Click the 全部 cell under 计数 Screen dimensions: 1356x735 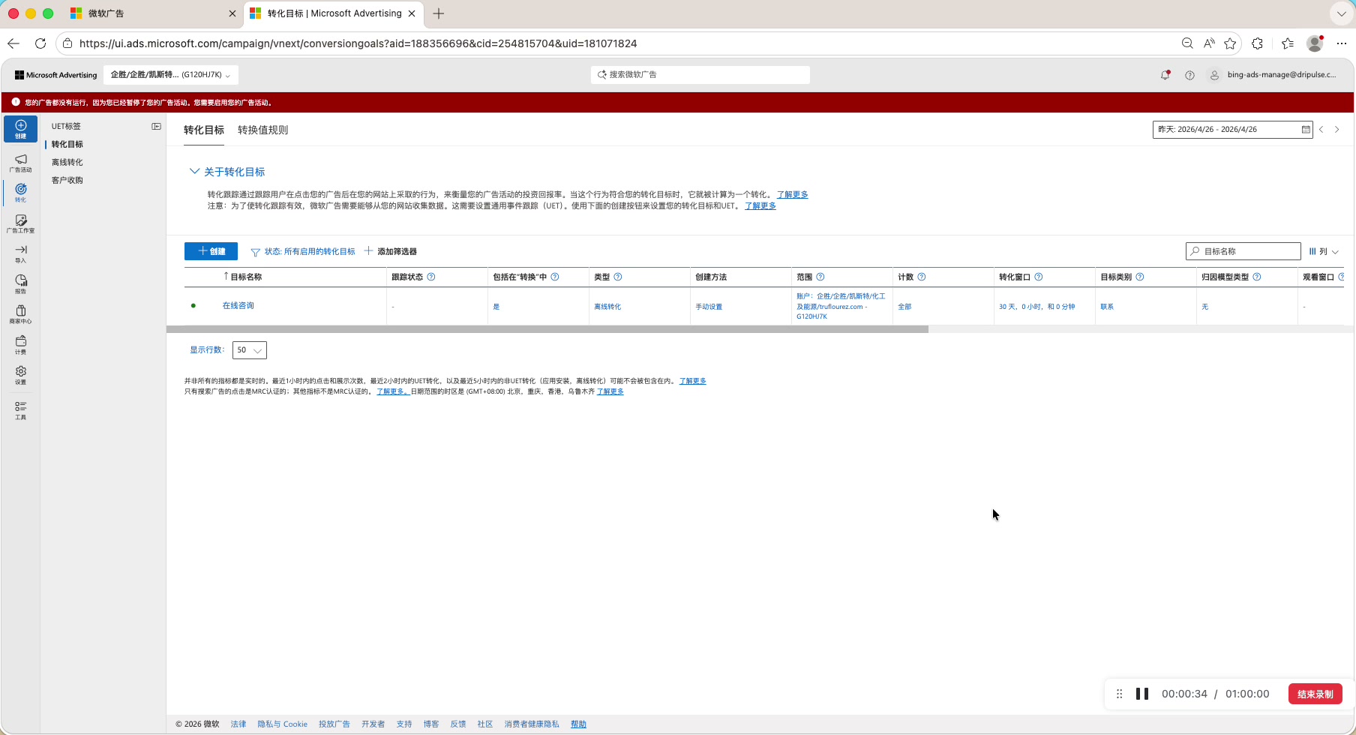click(904, 307)
